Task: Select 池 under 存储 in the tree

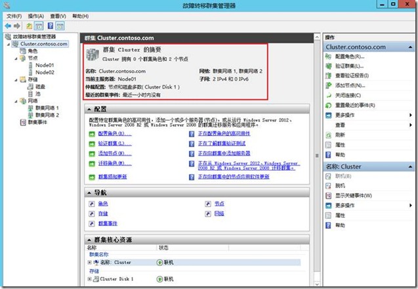Action: [x=38, y=94]
